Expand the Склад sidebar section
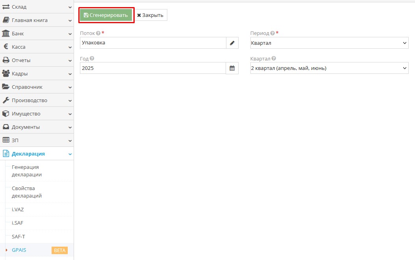 37,7
